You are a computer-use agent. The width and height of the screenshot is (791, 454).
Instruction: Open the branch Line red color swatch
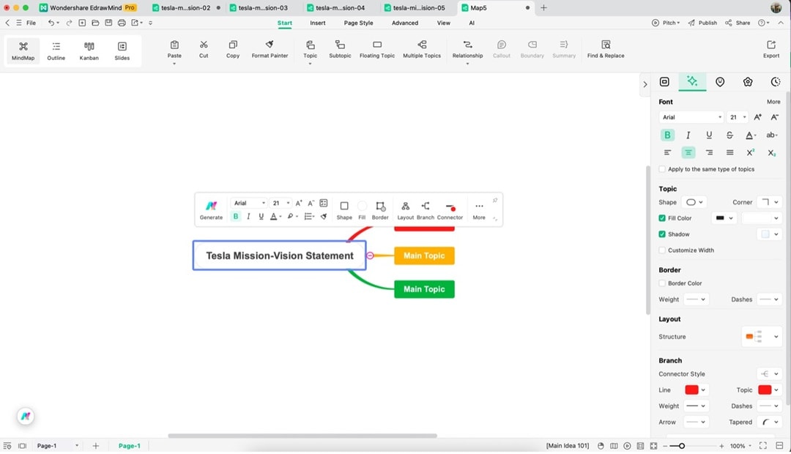click(x=696, y=390)
